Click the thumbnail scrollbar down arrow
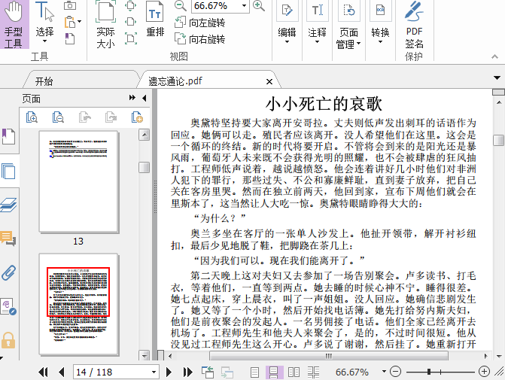Image resolution: width=505 pixels, height=380 pixels. [144, 355]
